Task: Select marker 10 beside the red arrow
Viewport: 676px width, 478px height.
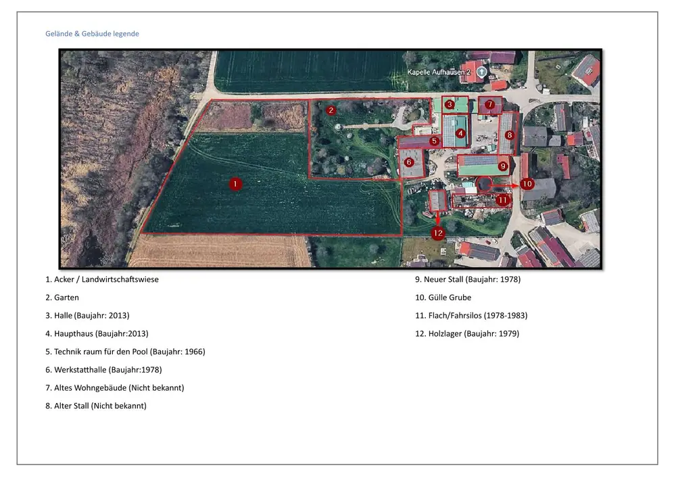Action: (x=527, y=183)
